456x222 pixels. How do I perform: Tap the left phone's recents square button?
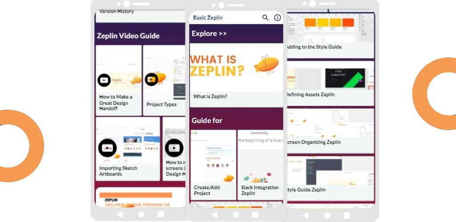tap(160, 214)
